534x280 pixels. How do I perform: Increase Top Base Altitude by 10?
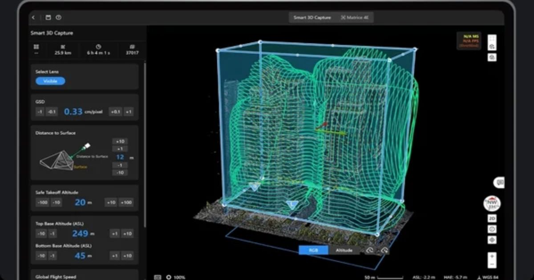[127, 234]
